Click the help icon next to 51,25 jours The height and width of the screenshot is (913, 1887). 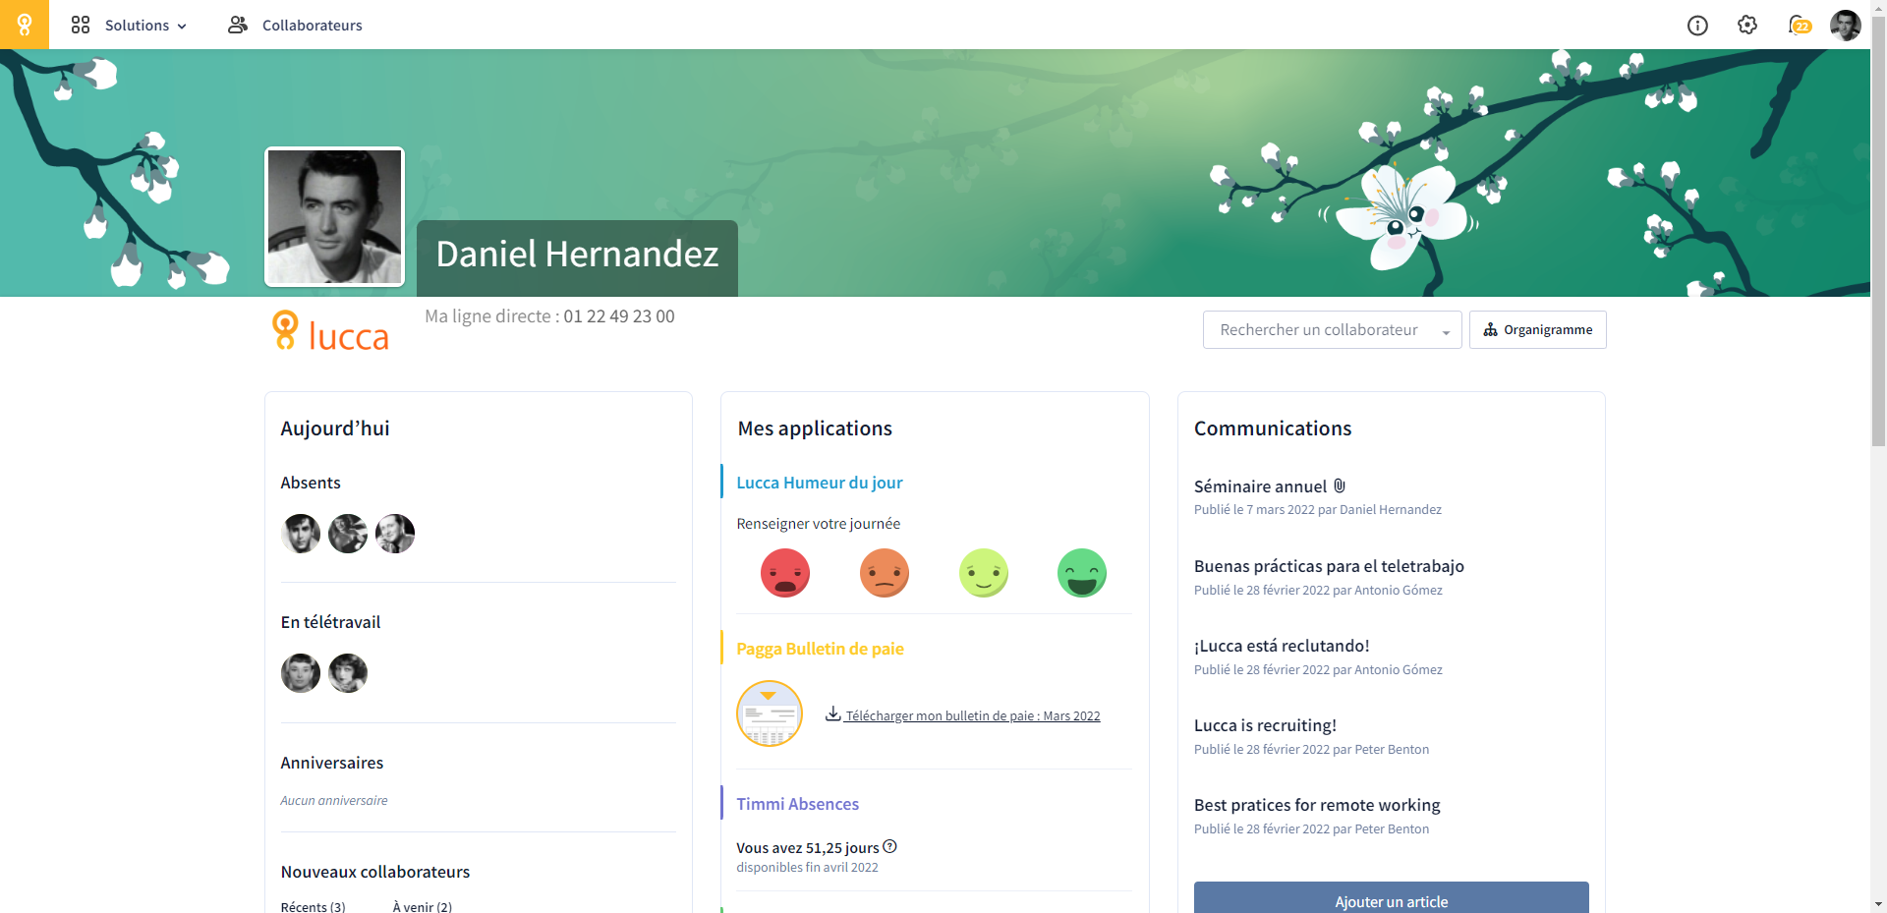[x=889, y=846]
